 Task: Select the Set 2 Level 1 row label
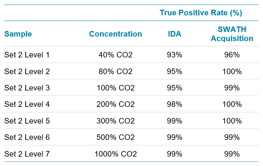pyautogui.click(x=27, y=55)
